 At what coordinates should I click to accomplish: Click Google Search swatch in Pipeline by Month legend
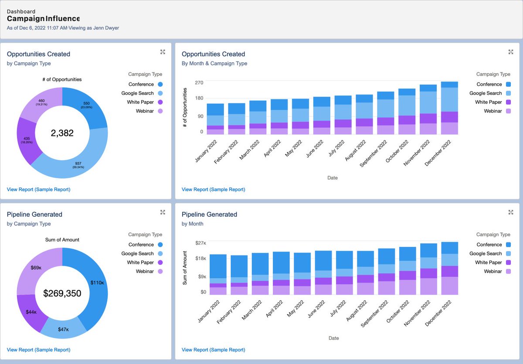point(508,254)
